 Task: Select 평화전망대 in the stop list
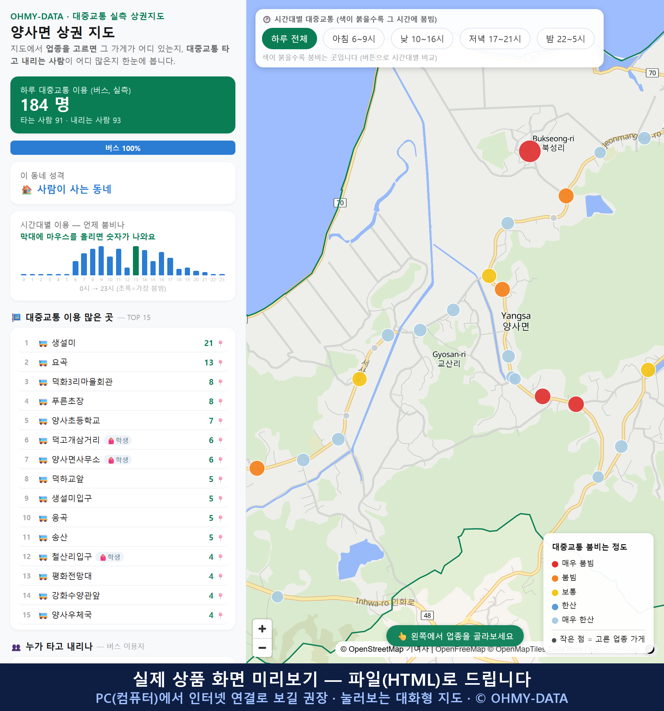(x=123, y=576)
